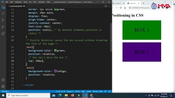Click the indigo BOX 2 in browser
This screenshot has height=98, width=175.
click(142, 52)
